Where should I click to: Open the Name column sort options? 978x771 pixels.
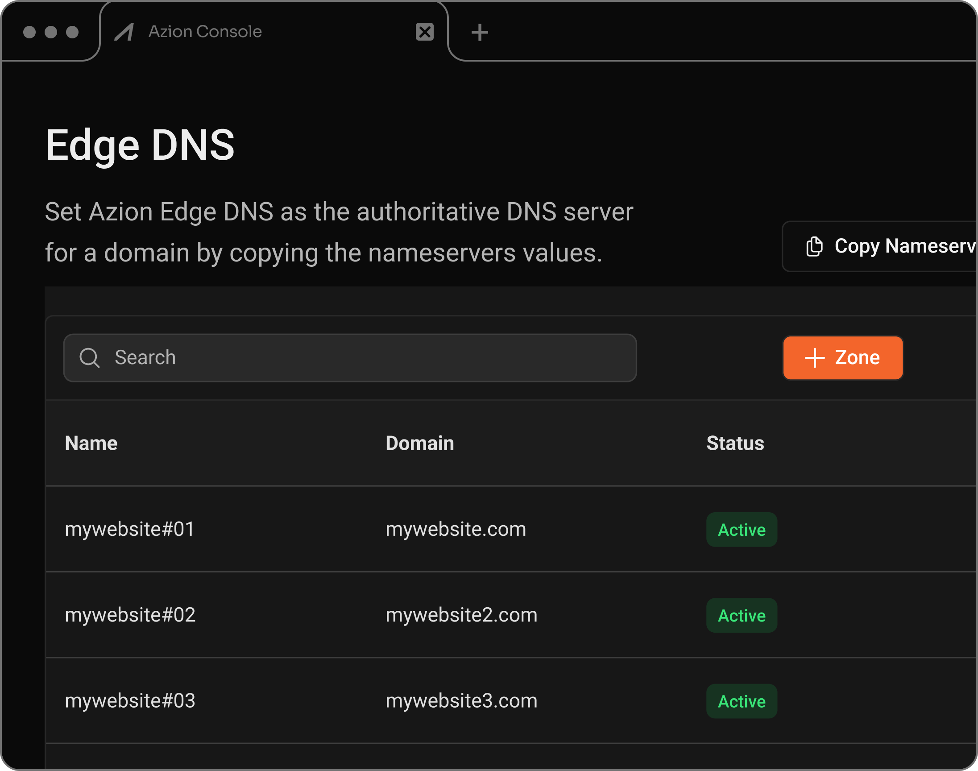pyautogui.click(x=91, y=443)
